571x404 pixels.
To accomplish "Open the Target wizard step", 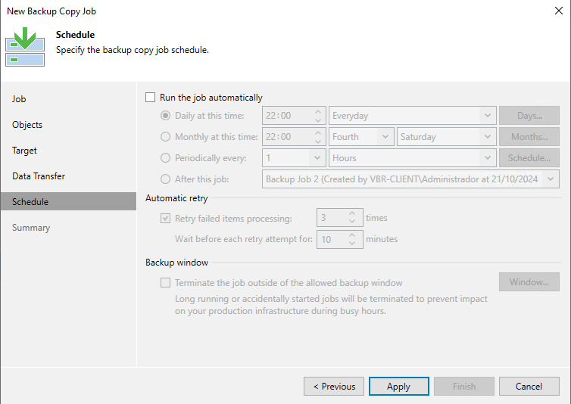I will [x=25, y=151].
